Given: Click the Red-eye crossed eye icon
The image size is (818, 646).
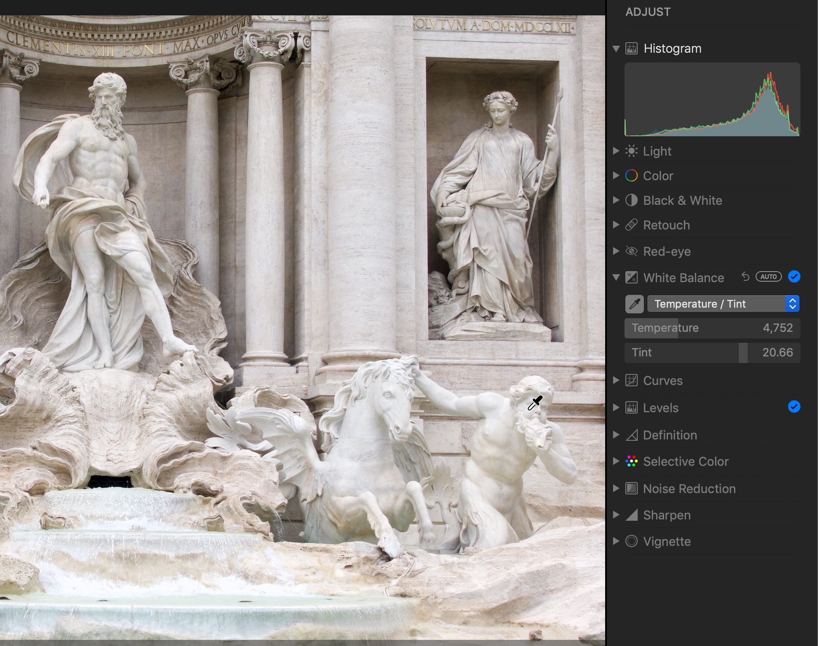Looking at the screenshot, I should point(632,251).
